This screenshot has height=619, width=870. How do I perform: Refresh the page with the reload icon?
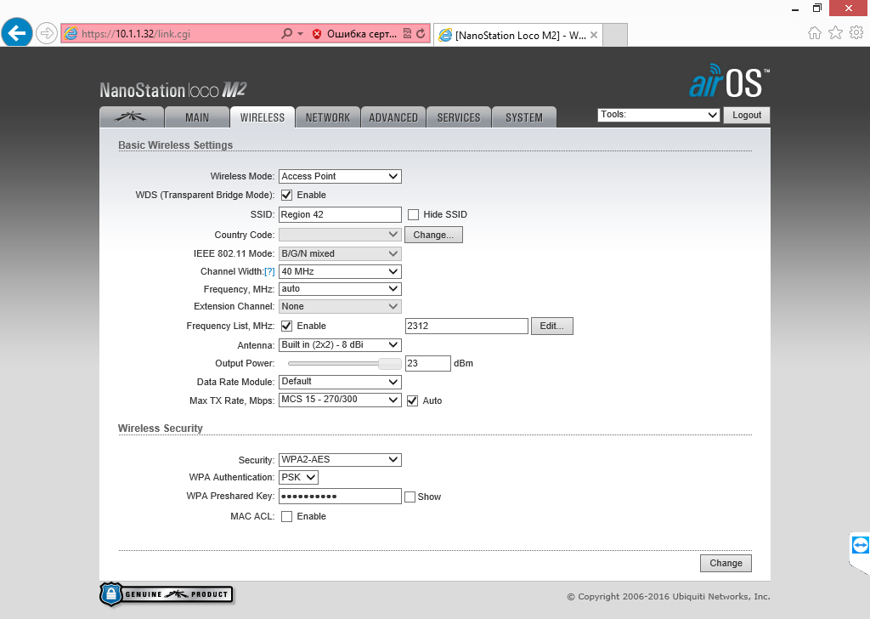pyautogui.click(x=421, y=33)
